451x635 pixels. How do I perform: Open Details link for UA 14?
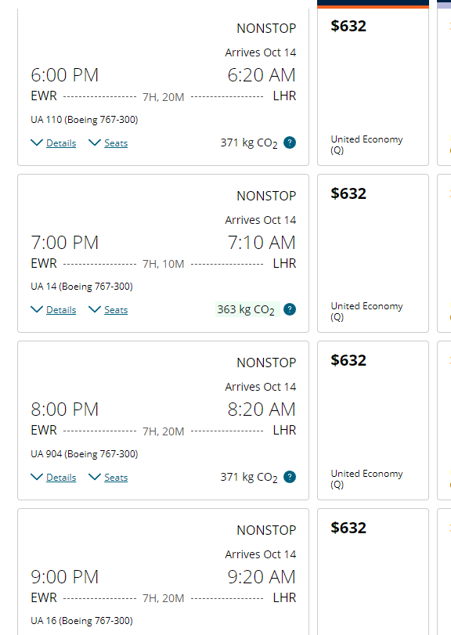click(61, 310)
